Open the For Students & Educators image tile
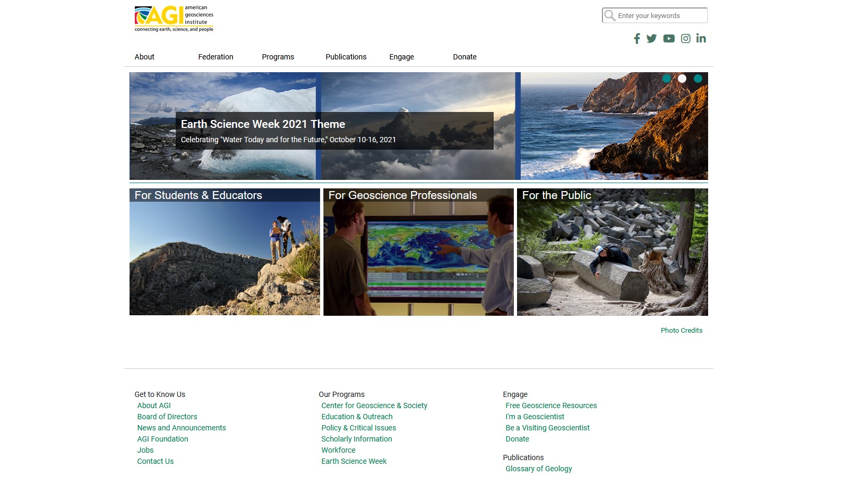 pos(225,252)
